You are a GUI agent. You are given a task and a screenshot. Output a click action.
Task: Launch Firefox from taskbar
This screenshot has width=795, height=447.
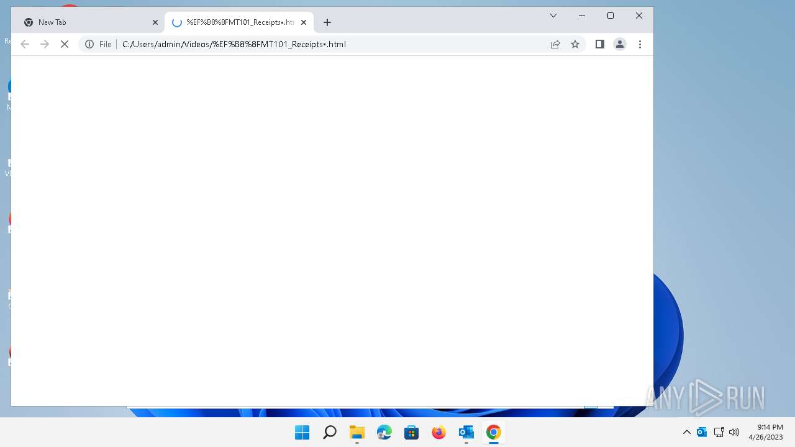point(439,432)
